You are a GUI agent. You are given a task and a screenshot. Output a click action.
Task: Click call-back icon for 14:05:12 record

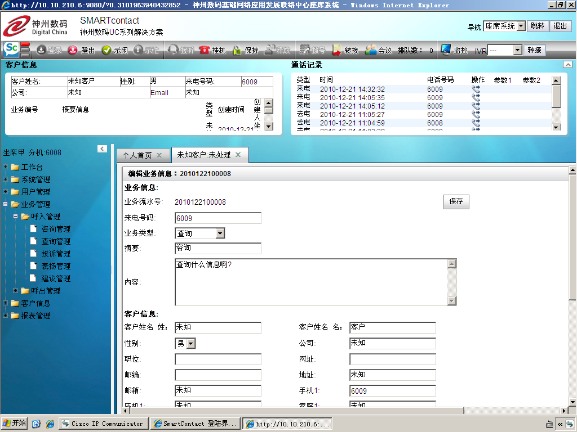pyautogui.click(x=476, y=106)
